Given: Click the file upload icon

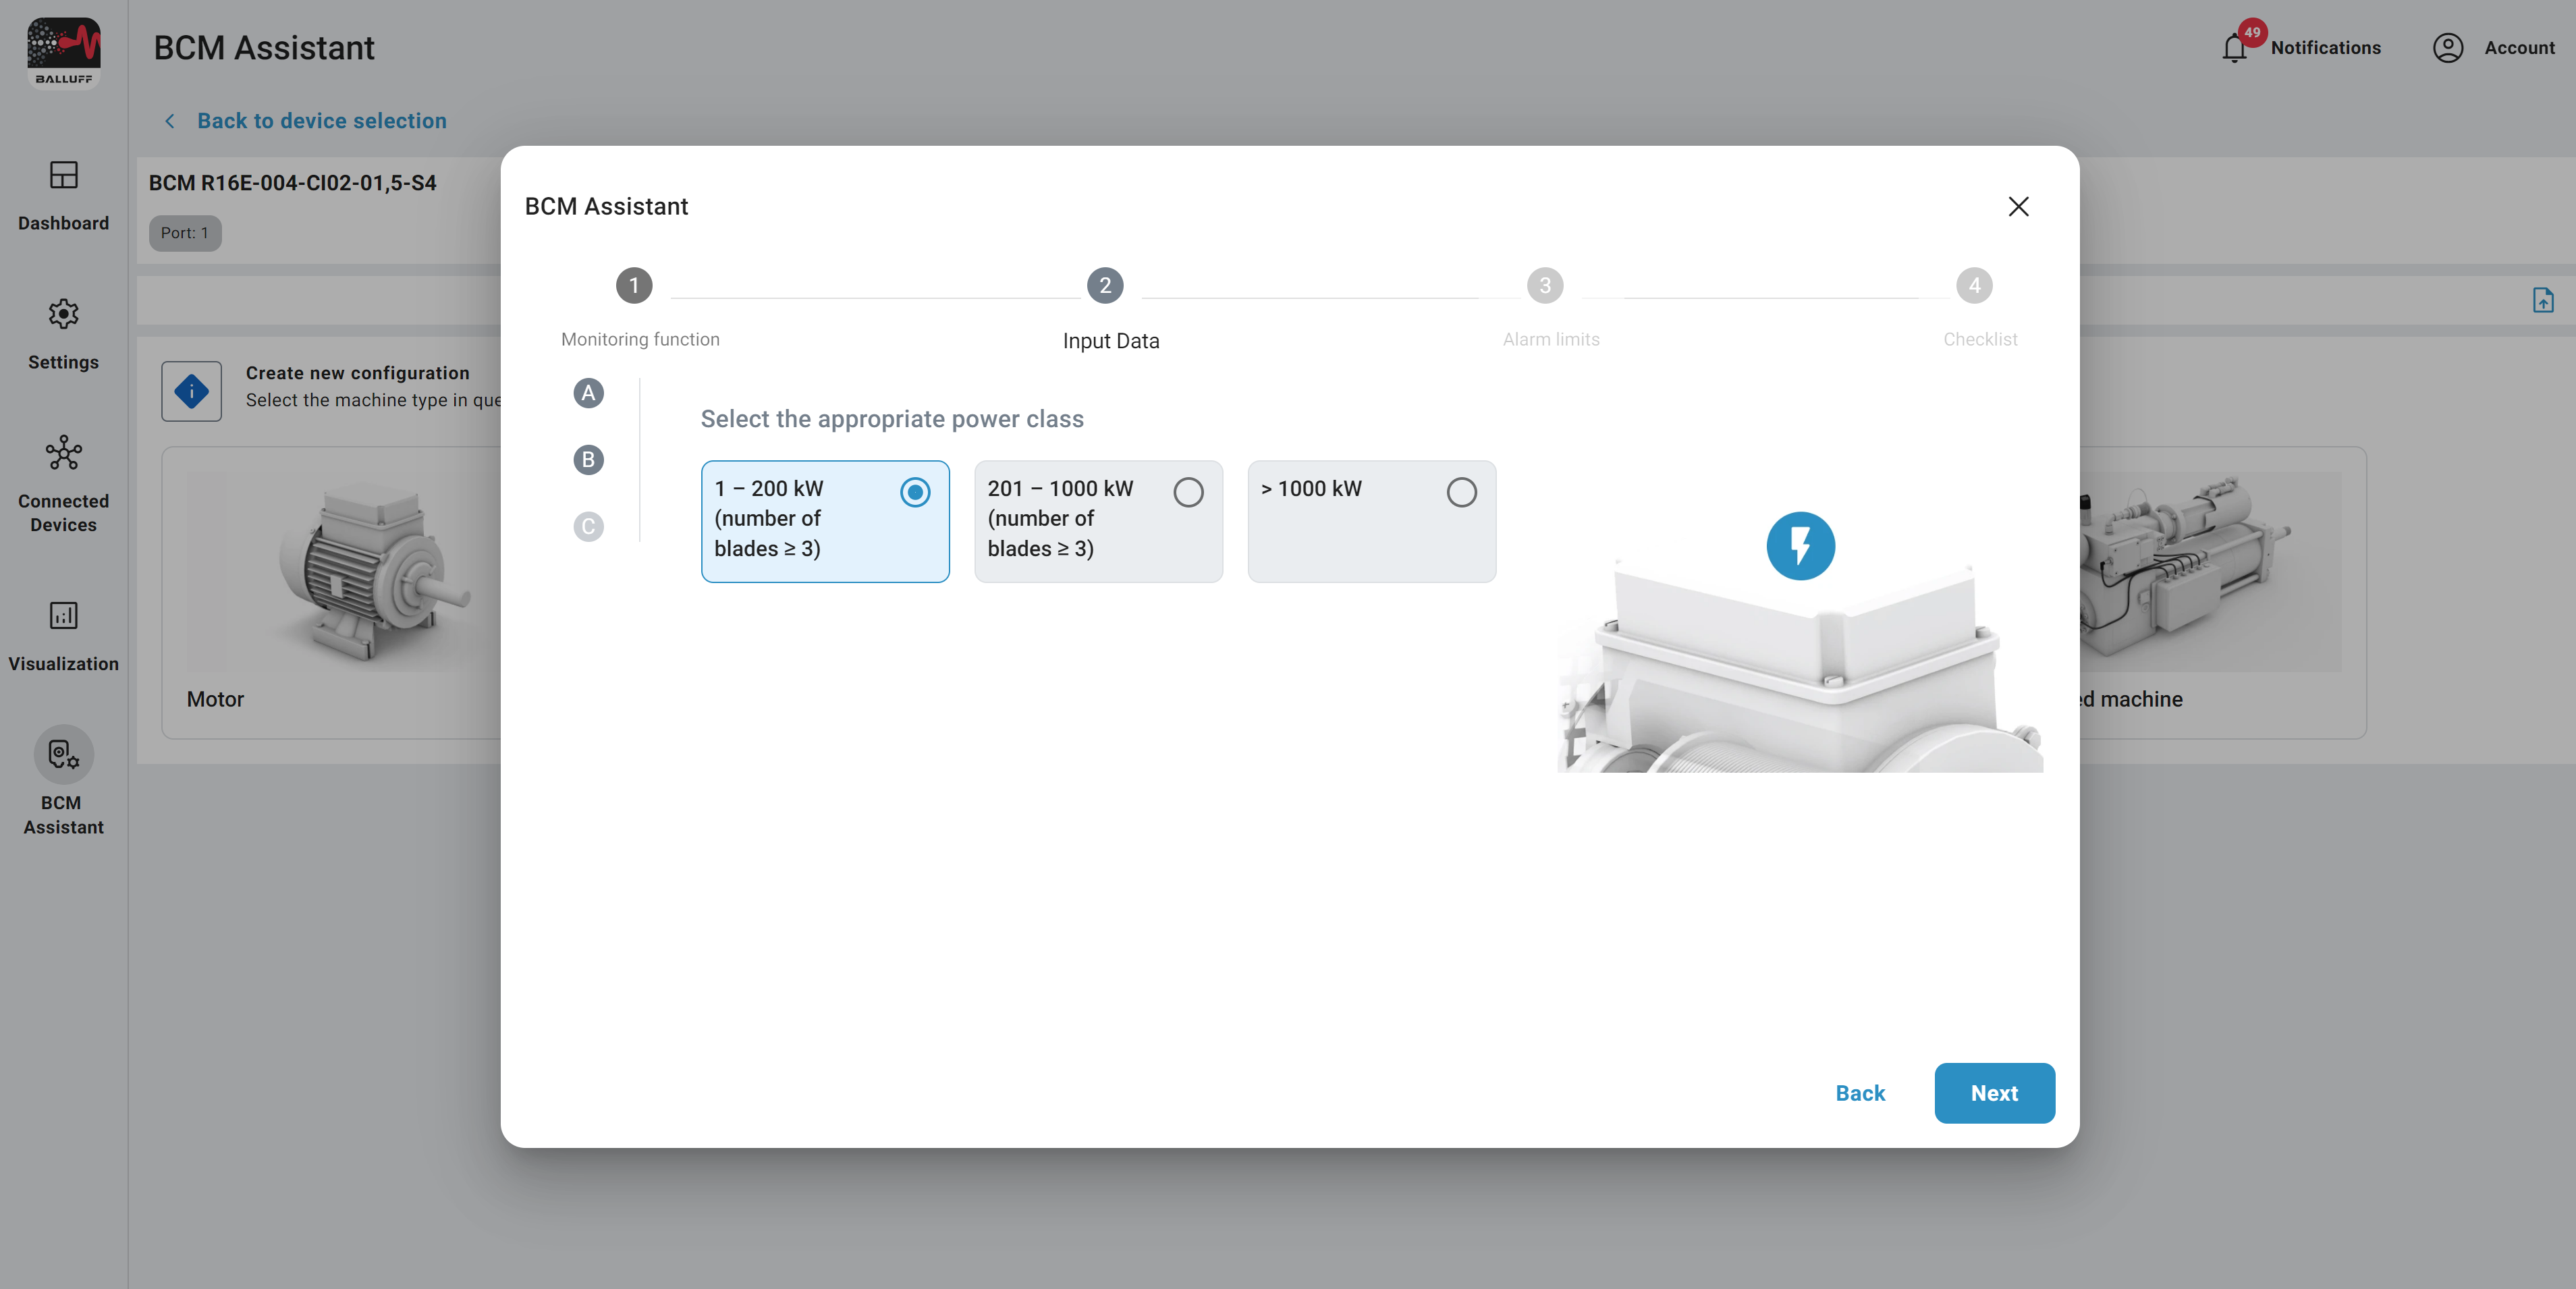Looking at the screenshot, I should point(2542,300).
